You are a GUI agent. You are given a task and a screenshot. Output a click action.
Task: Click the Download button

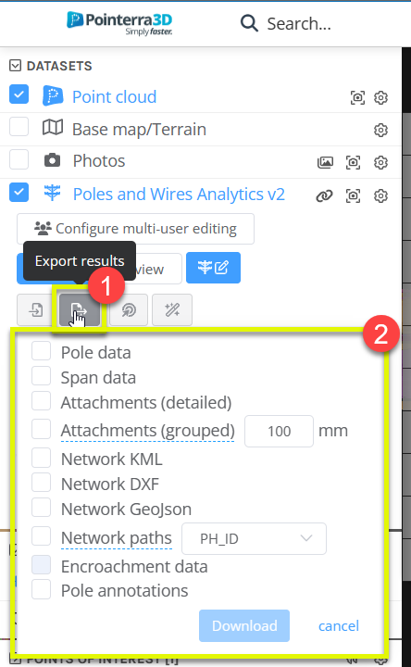[244, 625]
